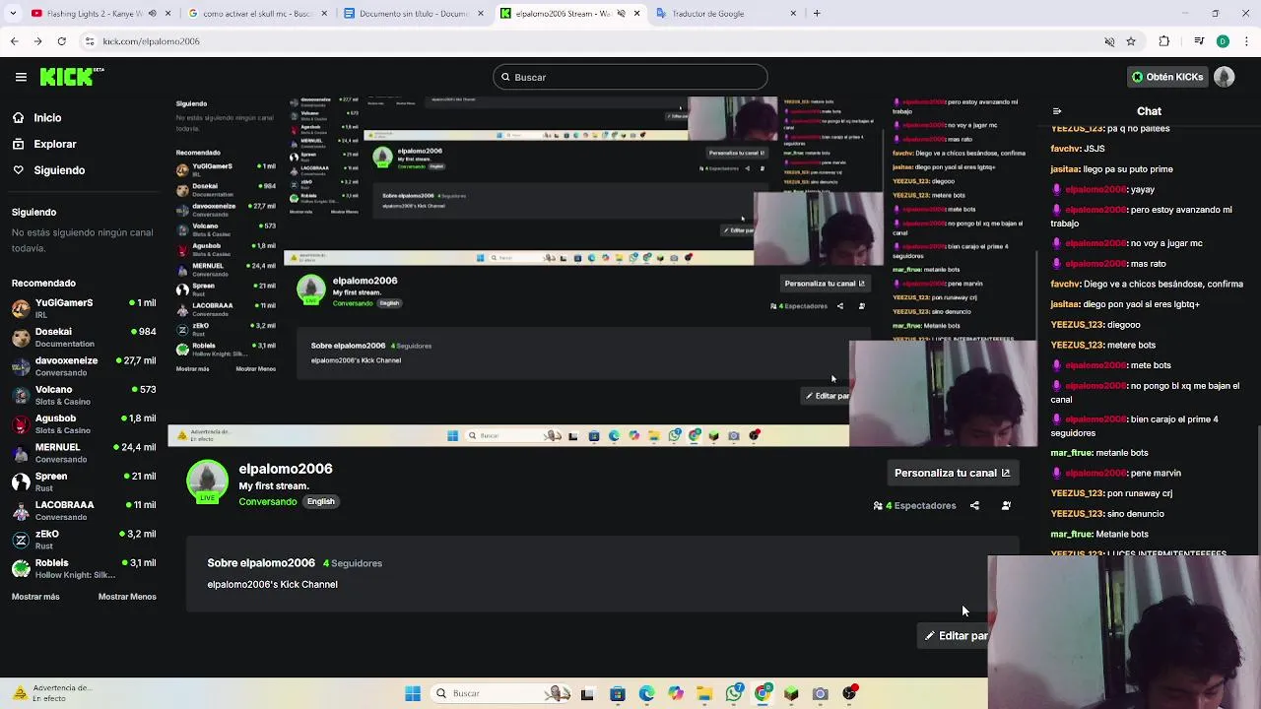Open media control icon in toolbar
Image resolution: width=1261 pixels, height=709 pixels.
(1199, 41)
